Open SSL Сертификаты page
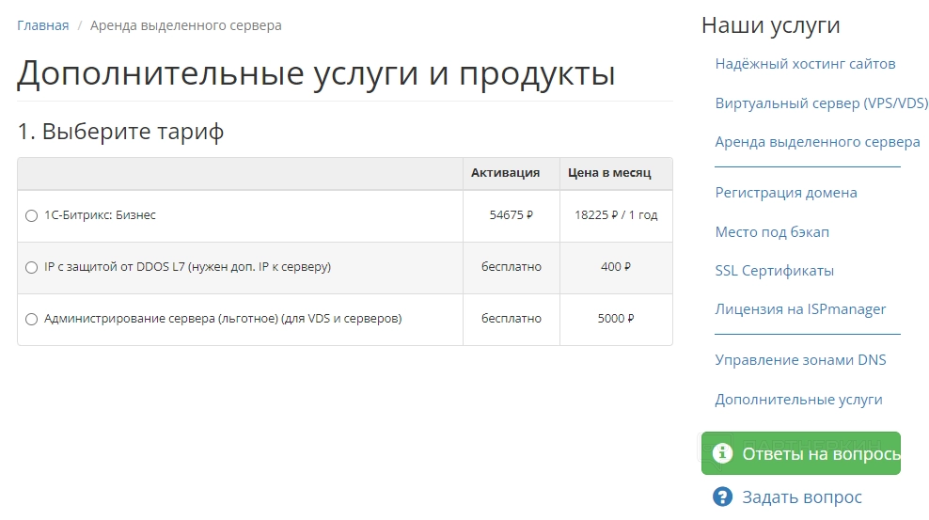 [774, 271]
